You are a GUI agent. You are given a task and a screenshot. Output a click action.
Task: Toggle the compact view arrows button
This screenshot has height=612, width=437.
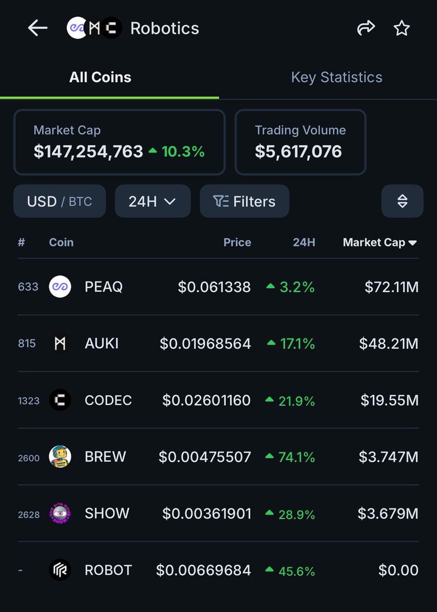[402, 201]
